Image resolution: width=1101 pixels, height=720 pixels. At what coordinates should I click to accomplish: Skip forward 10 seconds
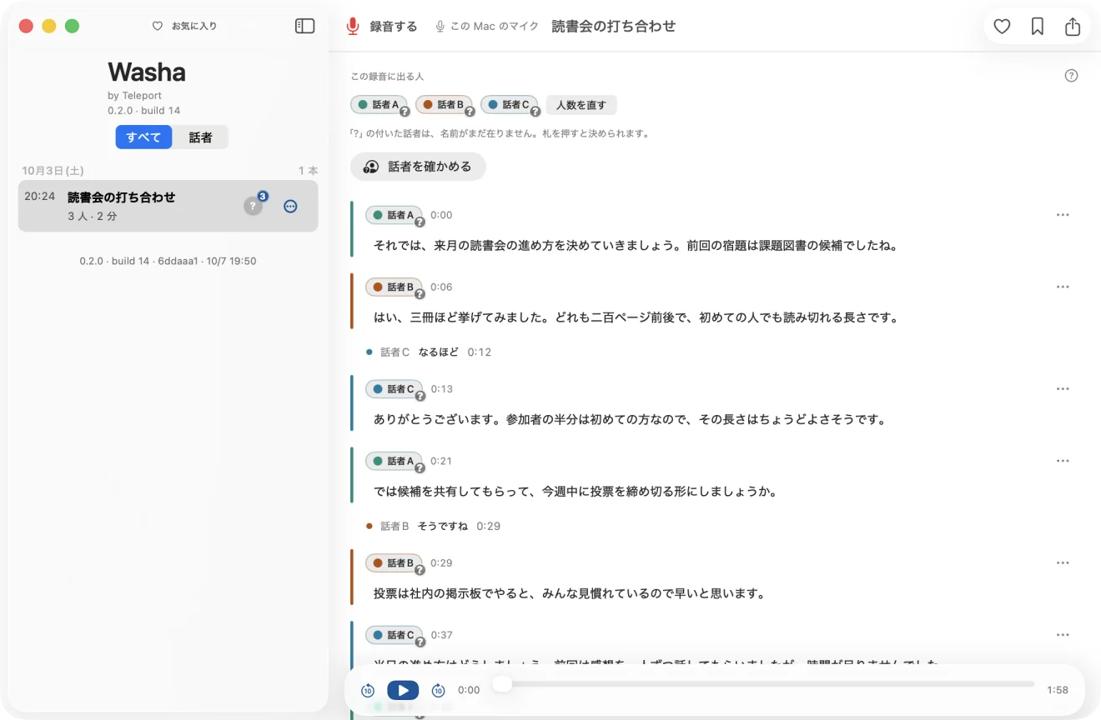(x=438, y=691)
